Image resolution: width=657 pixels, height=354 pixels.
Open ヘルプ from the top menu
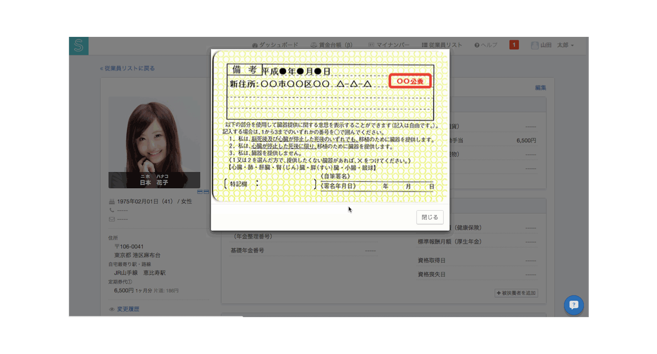coord(489,45)
